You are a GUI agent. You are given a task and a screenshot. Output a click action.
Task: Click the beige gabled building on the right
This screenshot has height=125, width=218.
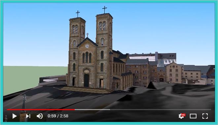[174, 73]
